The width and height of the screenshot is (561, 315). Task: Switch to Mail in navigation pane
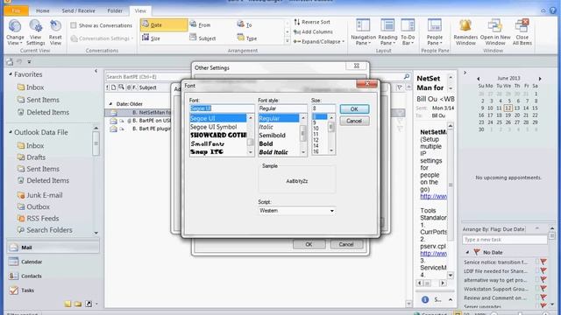(x=53, y=248)
